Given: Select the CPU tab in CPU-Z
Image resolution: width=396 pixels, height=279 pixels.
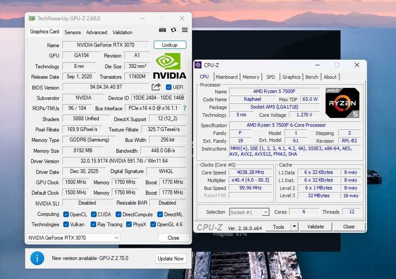Looking at the screenshot, I should pos(204,77).
